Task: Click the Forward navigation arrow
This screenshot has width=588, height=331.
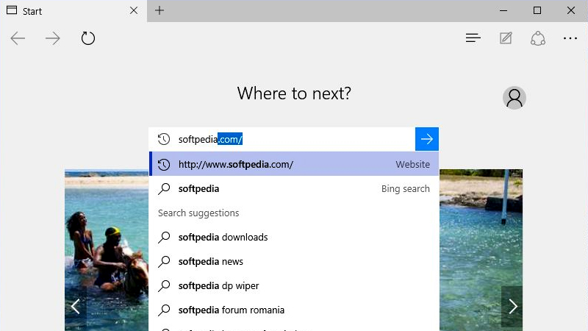Action: point(53,38)
